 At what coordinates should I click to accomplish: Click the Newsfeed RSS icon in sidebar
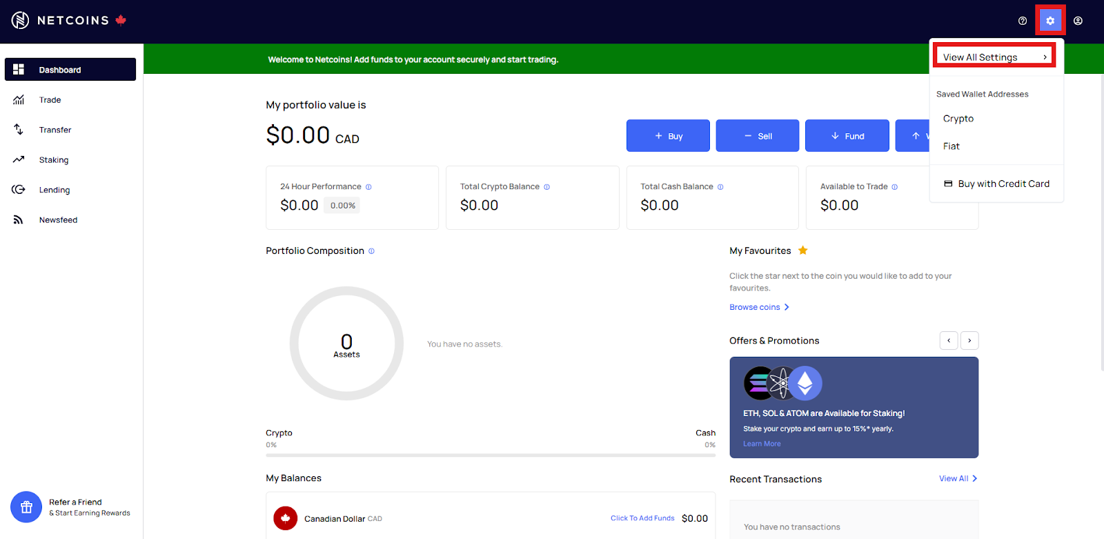[19, 220]
